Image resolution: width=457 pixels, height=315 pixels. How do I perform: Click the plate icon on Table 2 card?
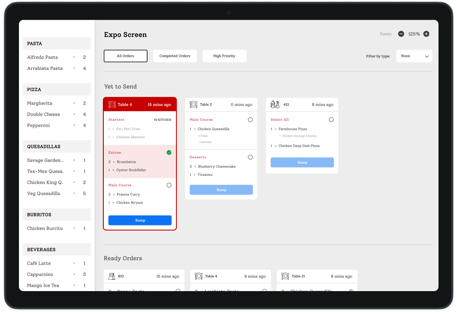tap(194, 105)
